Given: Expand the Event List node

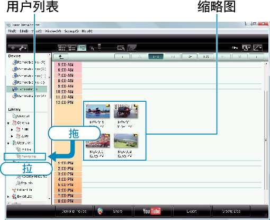Looking at the screenshot, I should pos(8,197).
